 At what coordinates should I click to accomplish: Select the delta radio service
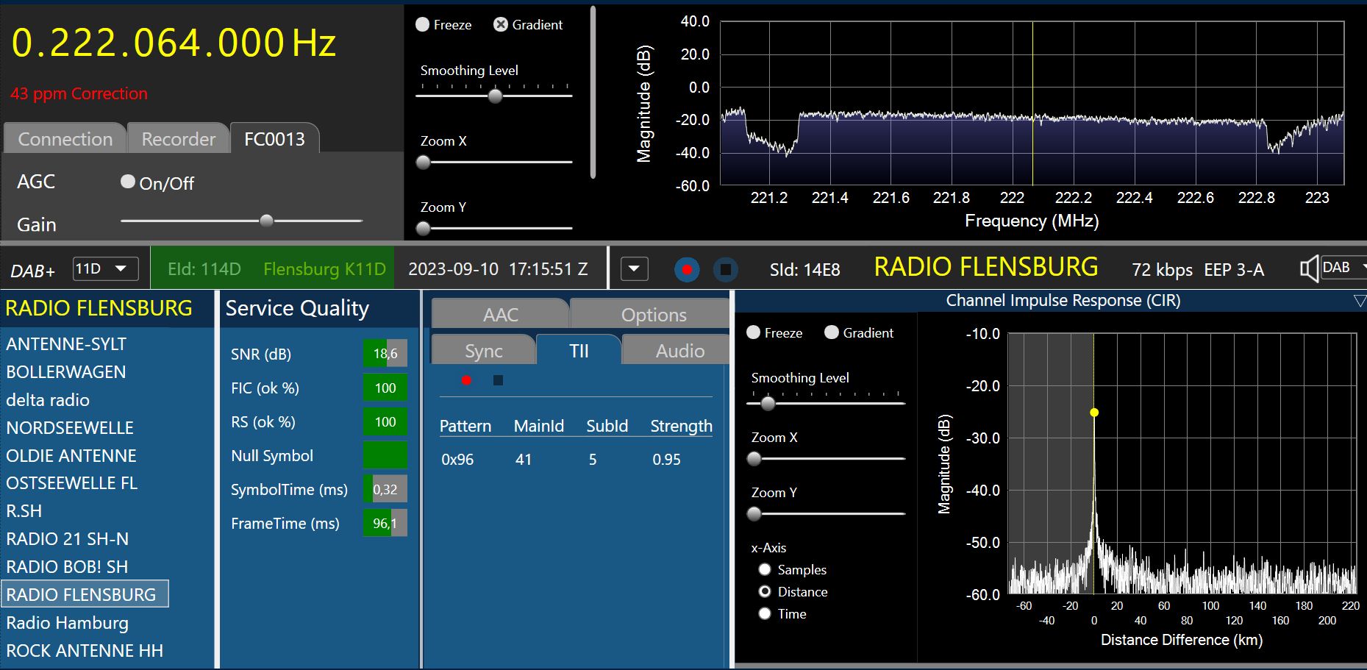tap(48, 400)
